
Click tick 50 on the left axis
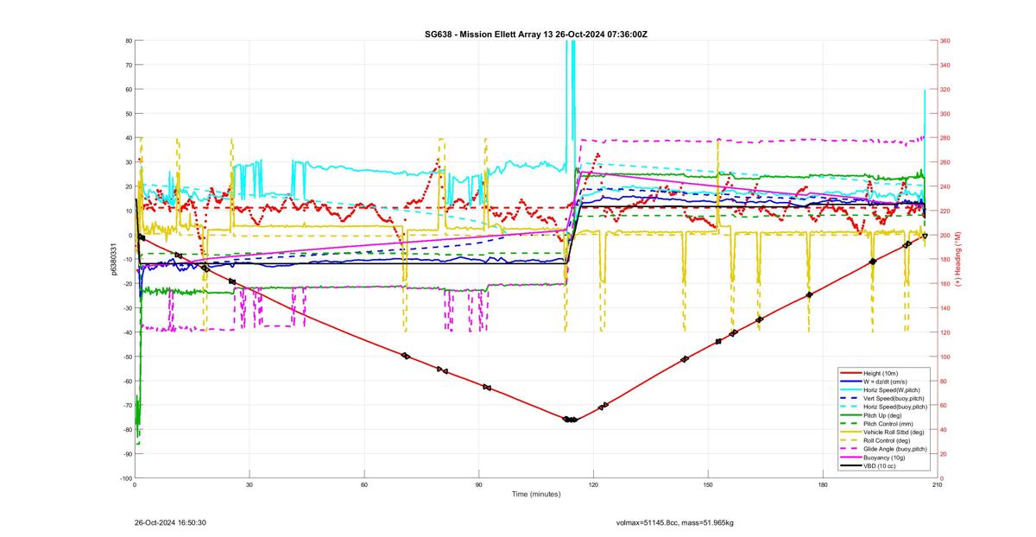click(129, 114)
